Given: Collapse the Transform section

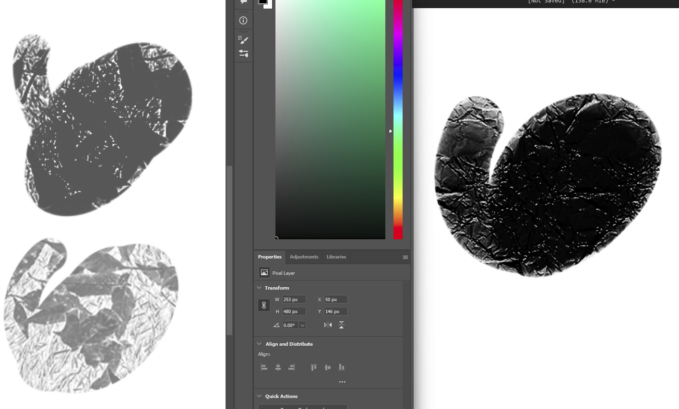Looking at the screenshot, I should (260, 288).
